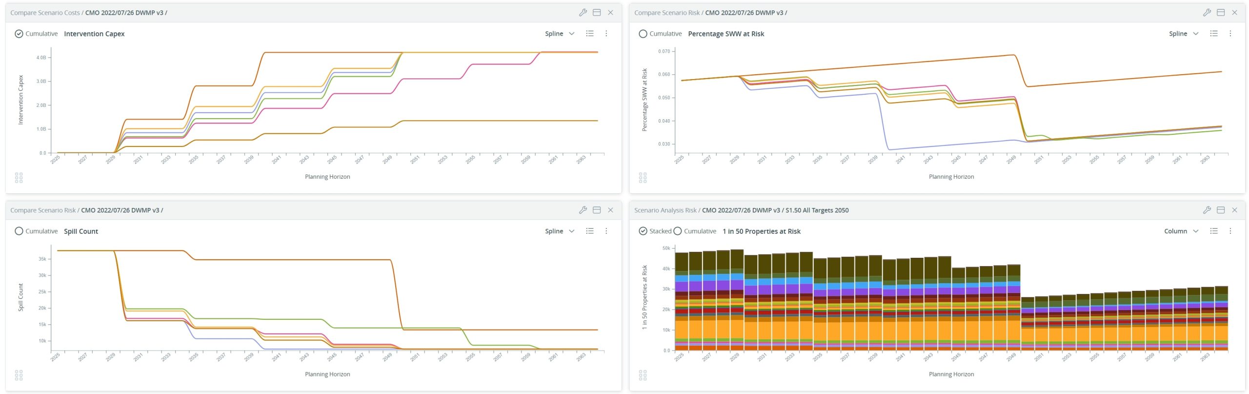Image resolution: width=1249 pixels, height=394 pixels.
Task: Change Spline chart type for Intervention Capex
Action: pyautogui.click(x=560, y=34)
